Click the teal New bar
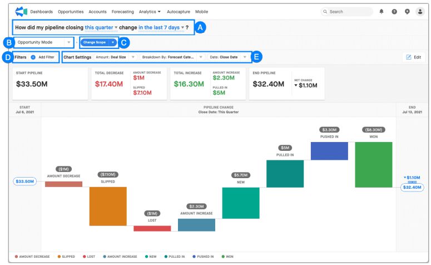This screenshot has height=265, width=431. (241, 203)
